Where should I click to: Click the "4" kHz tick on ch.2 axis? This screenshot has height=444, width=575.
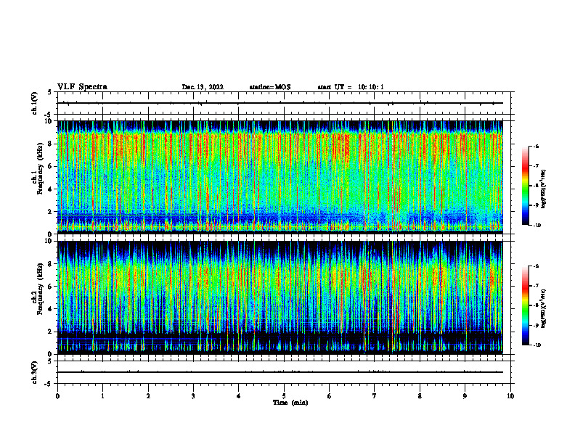pos(51,309)
